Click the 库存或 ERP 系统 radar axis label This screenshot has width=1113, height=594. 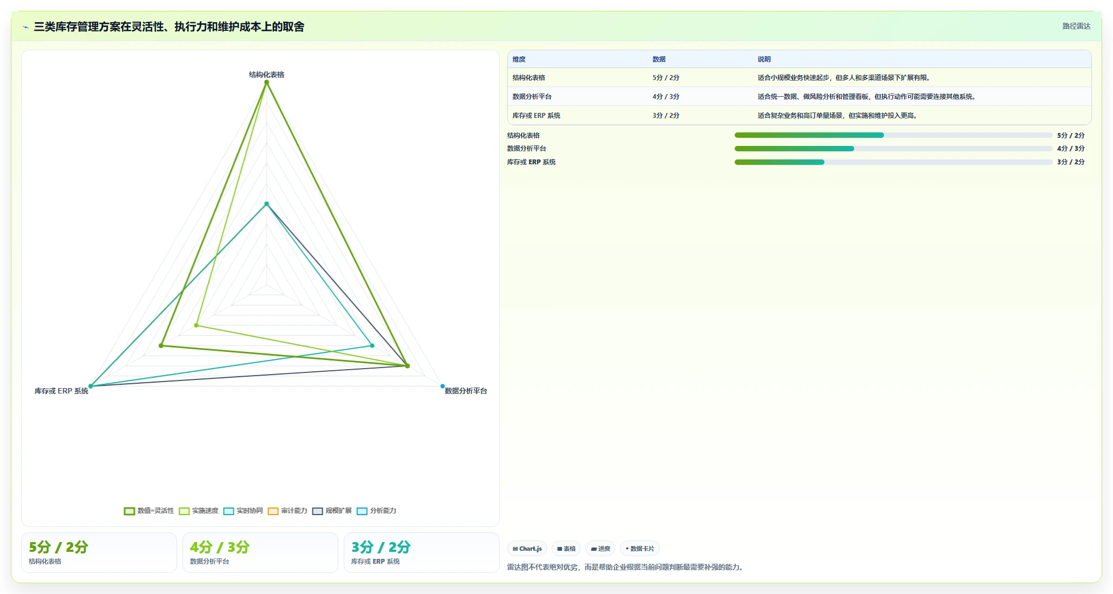[61, 391]
